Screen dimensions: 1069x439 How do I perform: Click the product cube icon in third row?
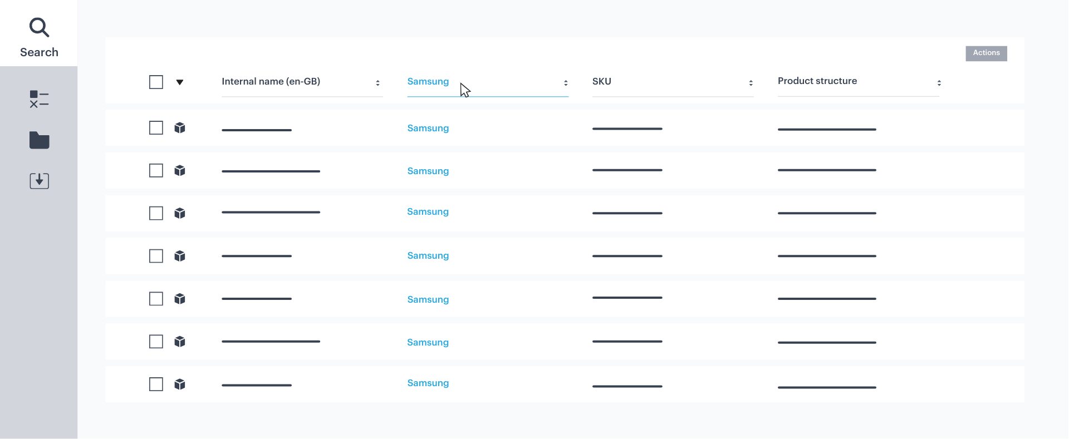(179, 213)
